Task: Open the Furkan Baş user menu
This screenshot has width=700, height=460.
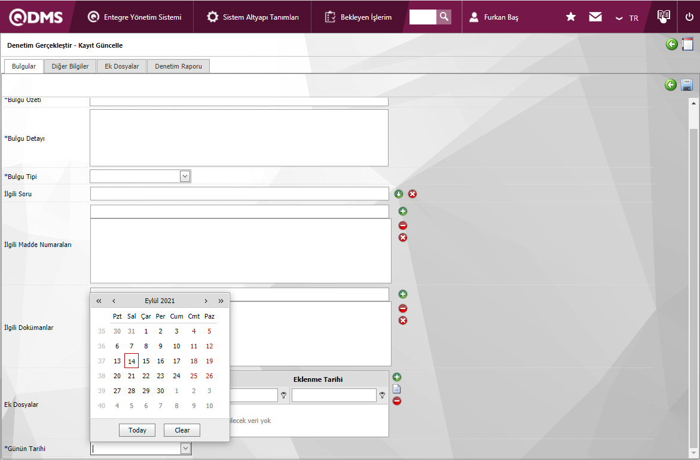Action: click(x=494, y=17)
